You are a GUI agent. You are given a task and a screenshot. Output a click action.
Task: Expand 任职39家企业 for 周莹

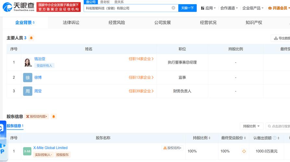tap(141, 91)
